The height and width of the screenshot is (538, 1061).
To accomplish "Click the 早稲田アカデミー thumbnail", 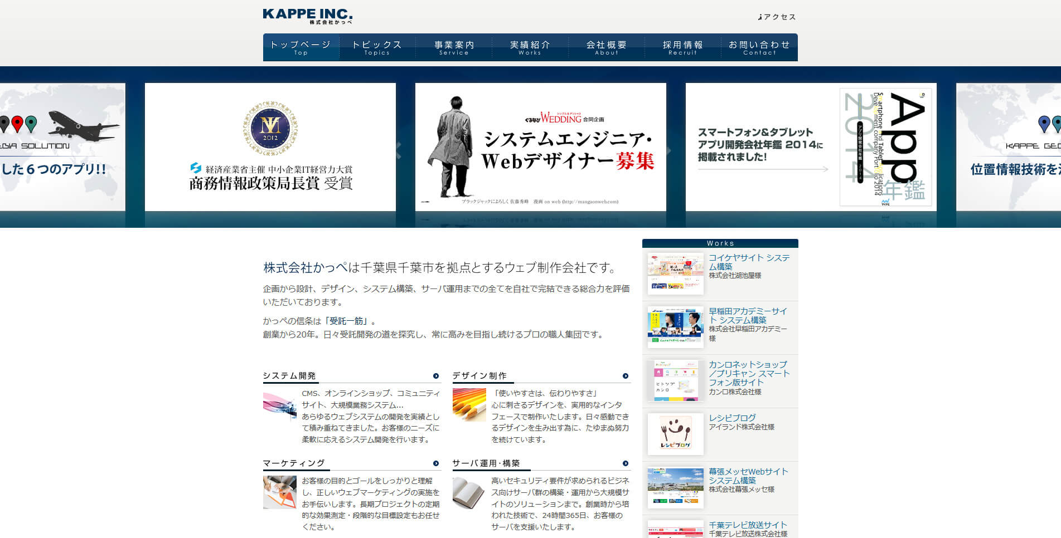I will click(676, 327).
